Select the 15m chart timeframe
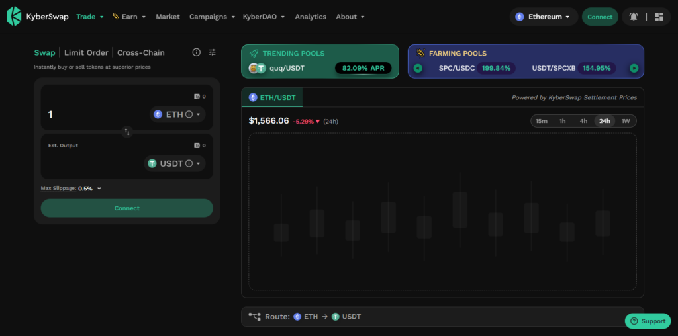 (542, 121)
